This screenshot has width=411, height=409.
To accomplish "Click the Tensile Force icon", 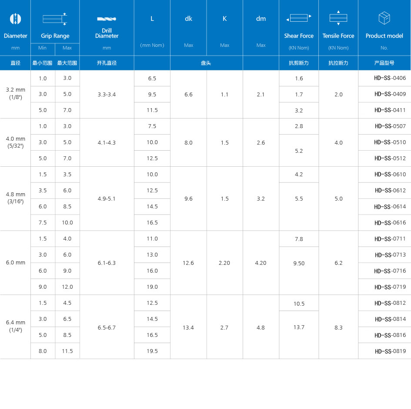I will [338, 18].
